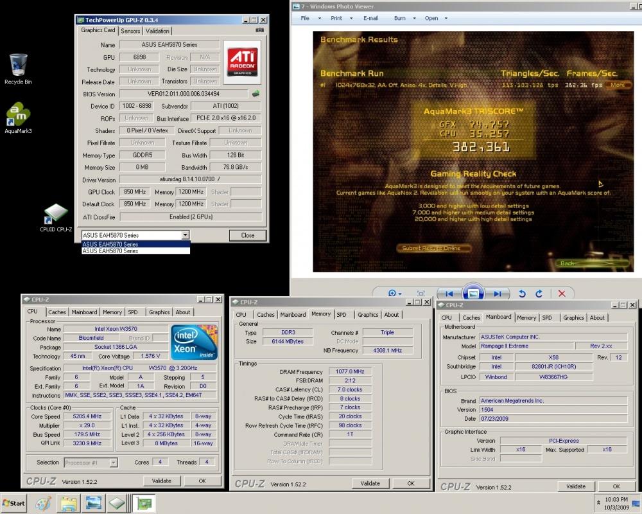Click the DRAM Frequency 1077.0 MHz value
This screenshot has height=514, width=642.
pos(350,371)
